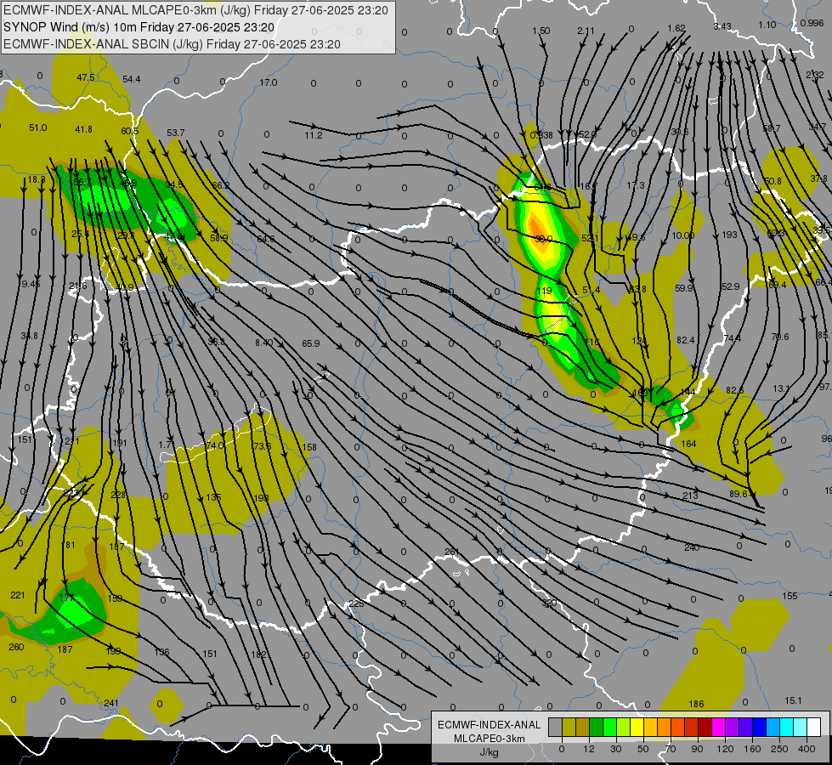Select the white swatch ending the legend
This screenshot has height=765, width=832.
[813, 727]
